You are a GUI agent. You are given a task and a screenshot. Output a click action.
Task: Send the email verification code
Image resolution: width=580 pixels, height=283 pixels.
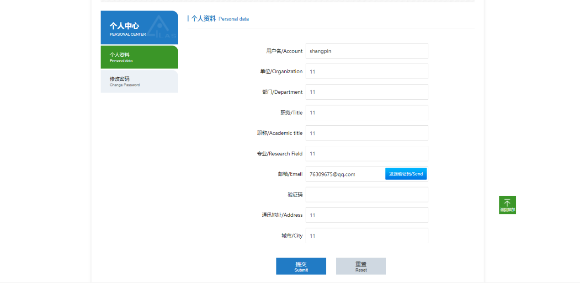(405, 174)
